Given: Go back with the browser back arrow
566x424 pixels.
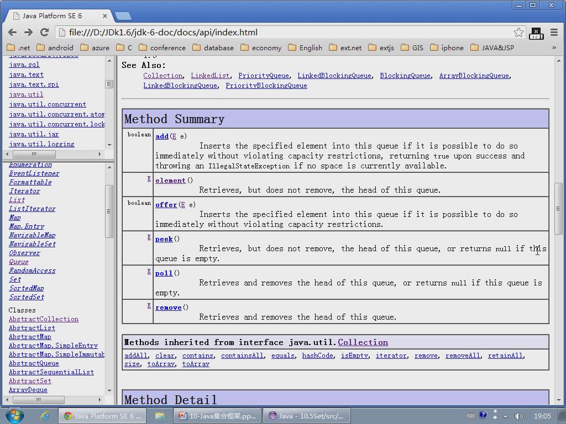Looking at the screenshot, I should (13, 33).
